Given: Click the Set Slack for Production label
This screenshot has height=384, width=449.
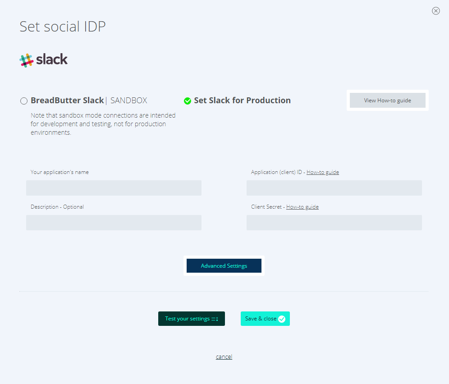Looking at the screenshot, I should click(x=242, y=101).
